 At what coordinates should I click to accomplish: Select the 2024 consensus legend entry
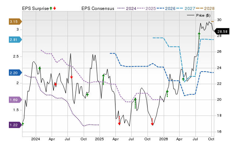(x=127, y=8)
